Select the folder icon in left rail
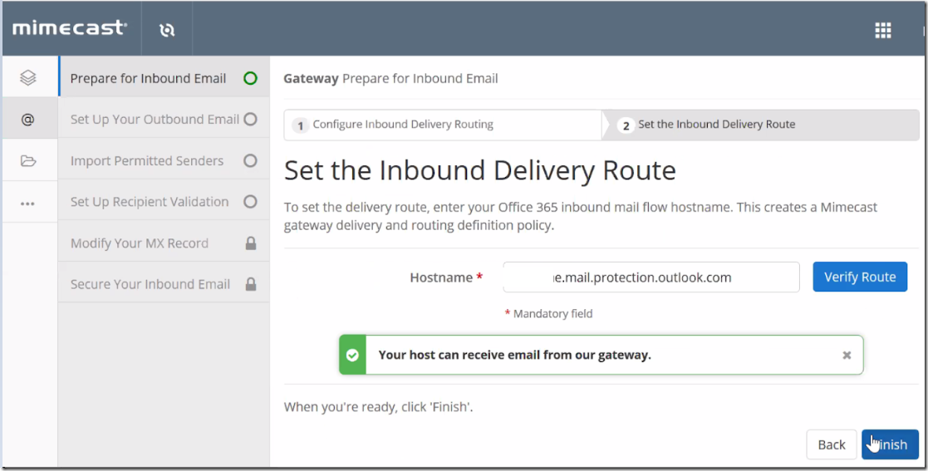 pos(27,161)
